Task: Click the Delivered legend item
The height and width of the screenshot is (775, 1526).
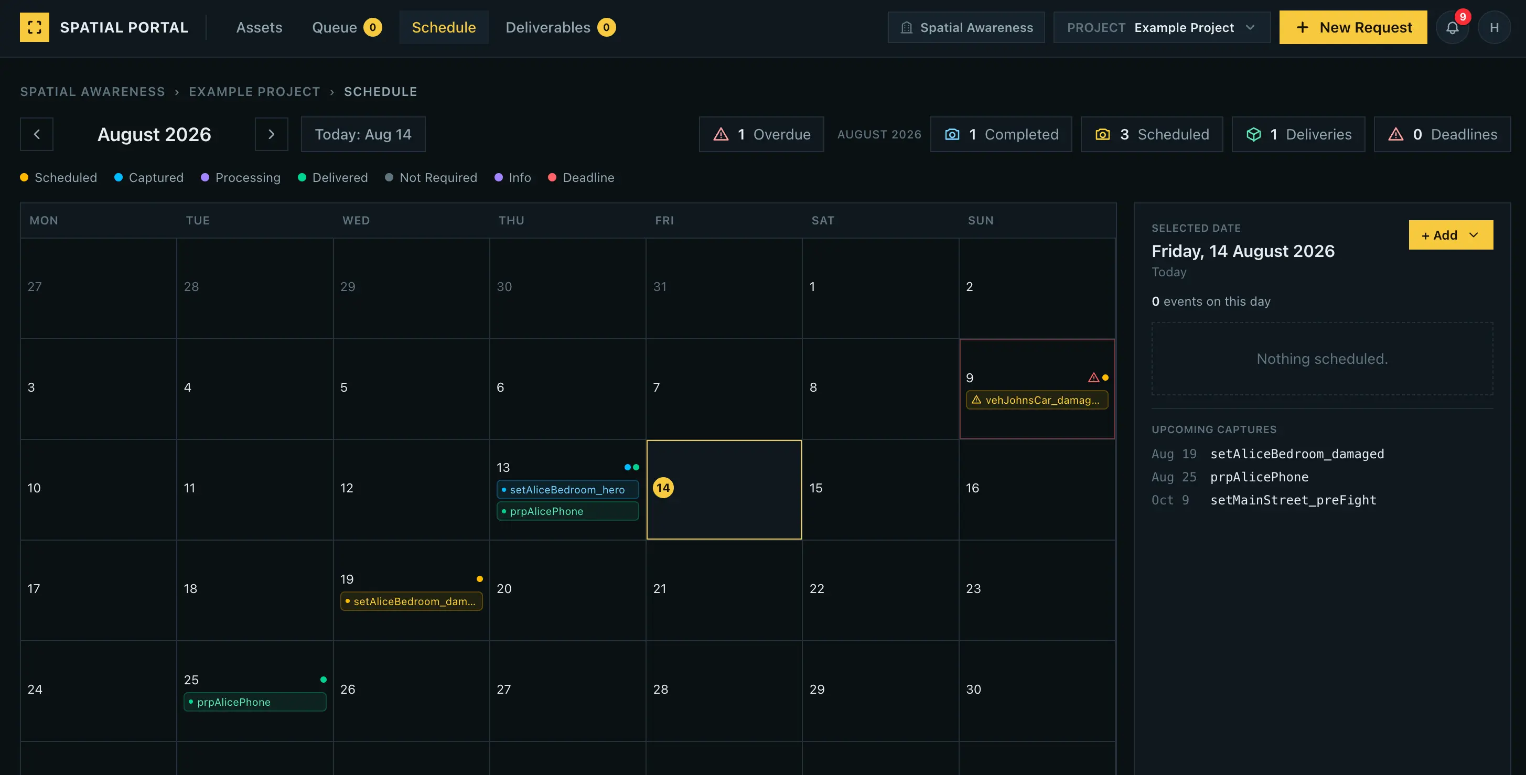Action: pos(332,177)
